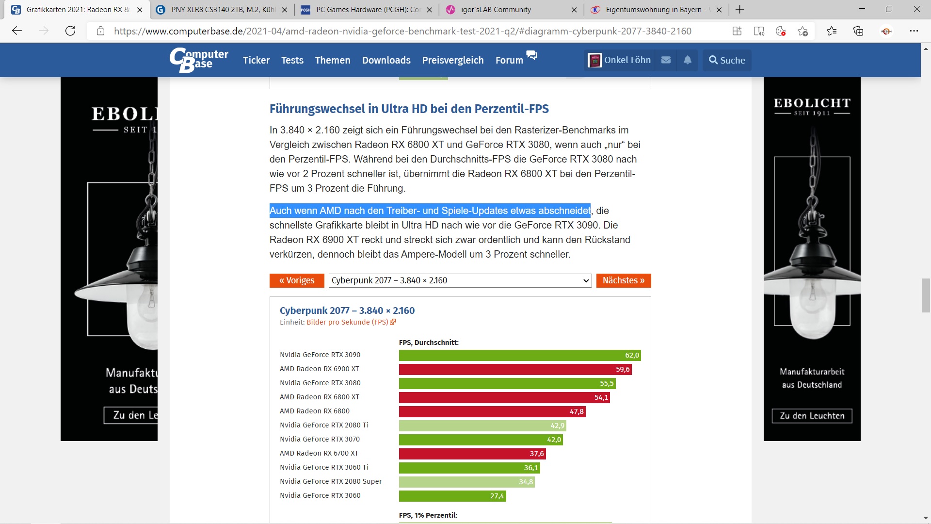Open the Collections panel

click(858, 31)
